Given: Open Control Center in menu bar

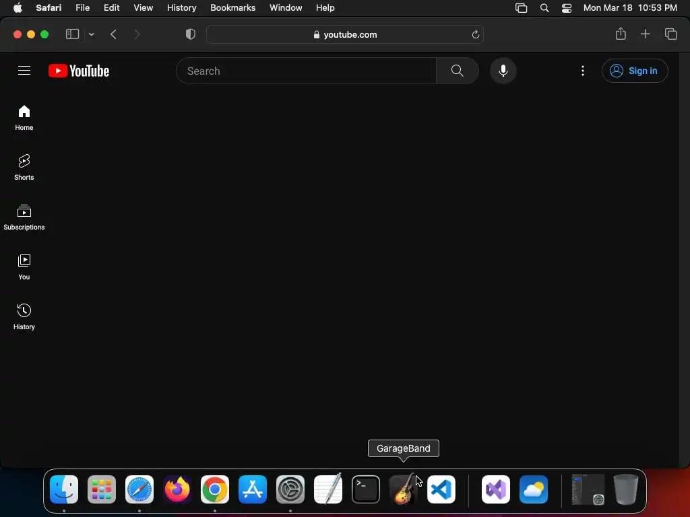Looking at the screenshot, I should [567, 8].
